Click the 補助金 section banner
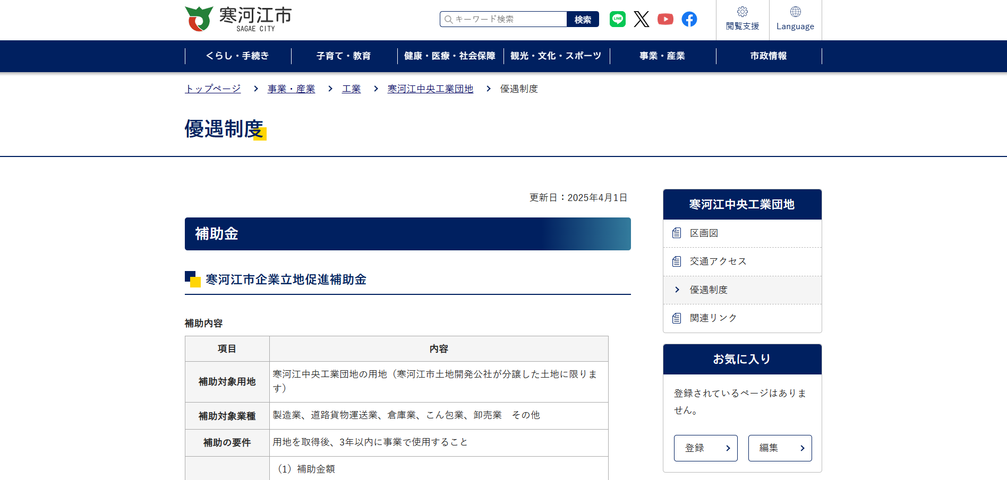 click(408, 234)
